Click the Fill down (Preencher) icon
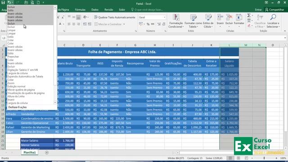288x162 pixels. click(x=249, y=21)
